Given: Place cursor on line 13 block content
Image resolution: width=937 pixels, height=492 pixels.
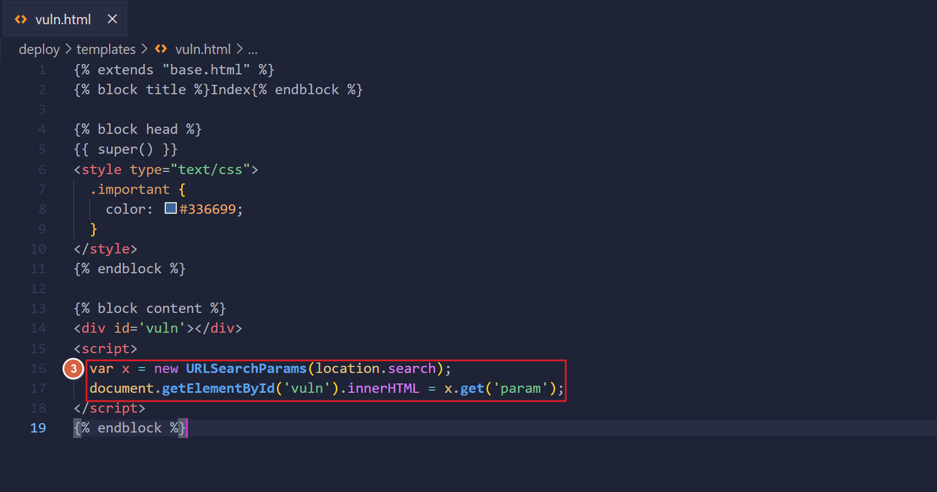Looking at the screenshot, I should [149, 309].
